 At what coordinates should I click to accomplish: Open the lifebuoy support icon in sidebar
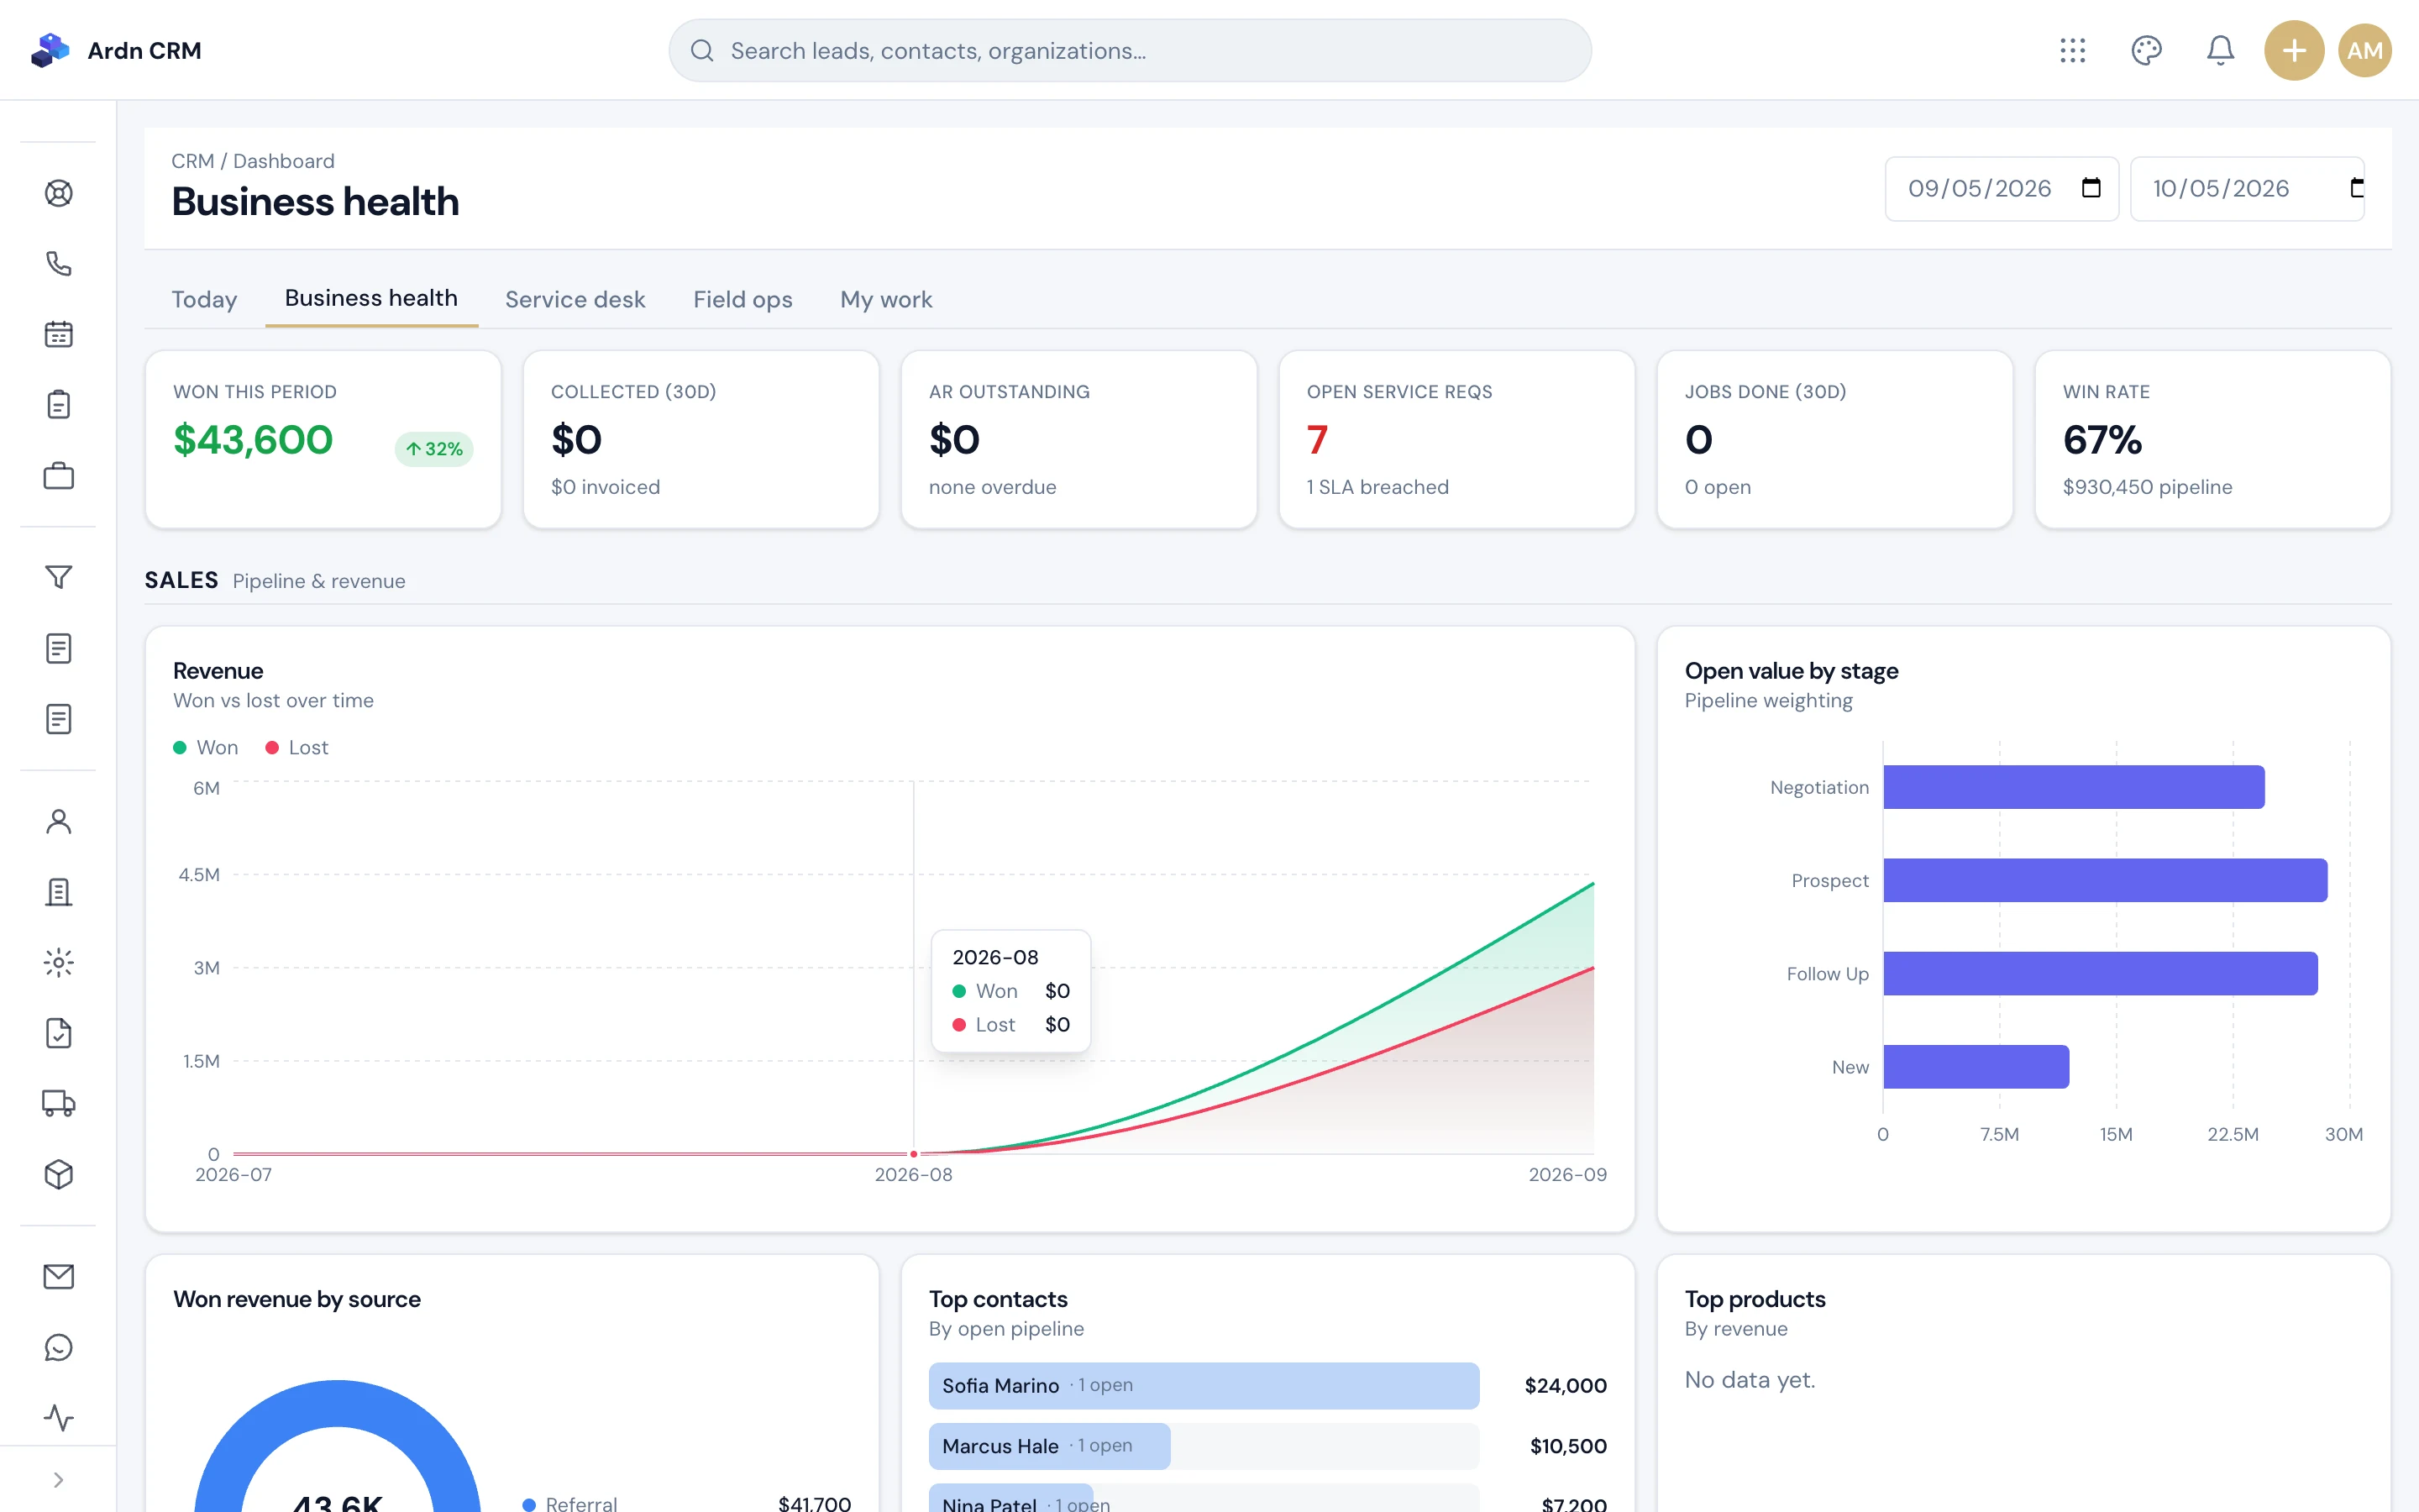58,193
